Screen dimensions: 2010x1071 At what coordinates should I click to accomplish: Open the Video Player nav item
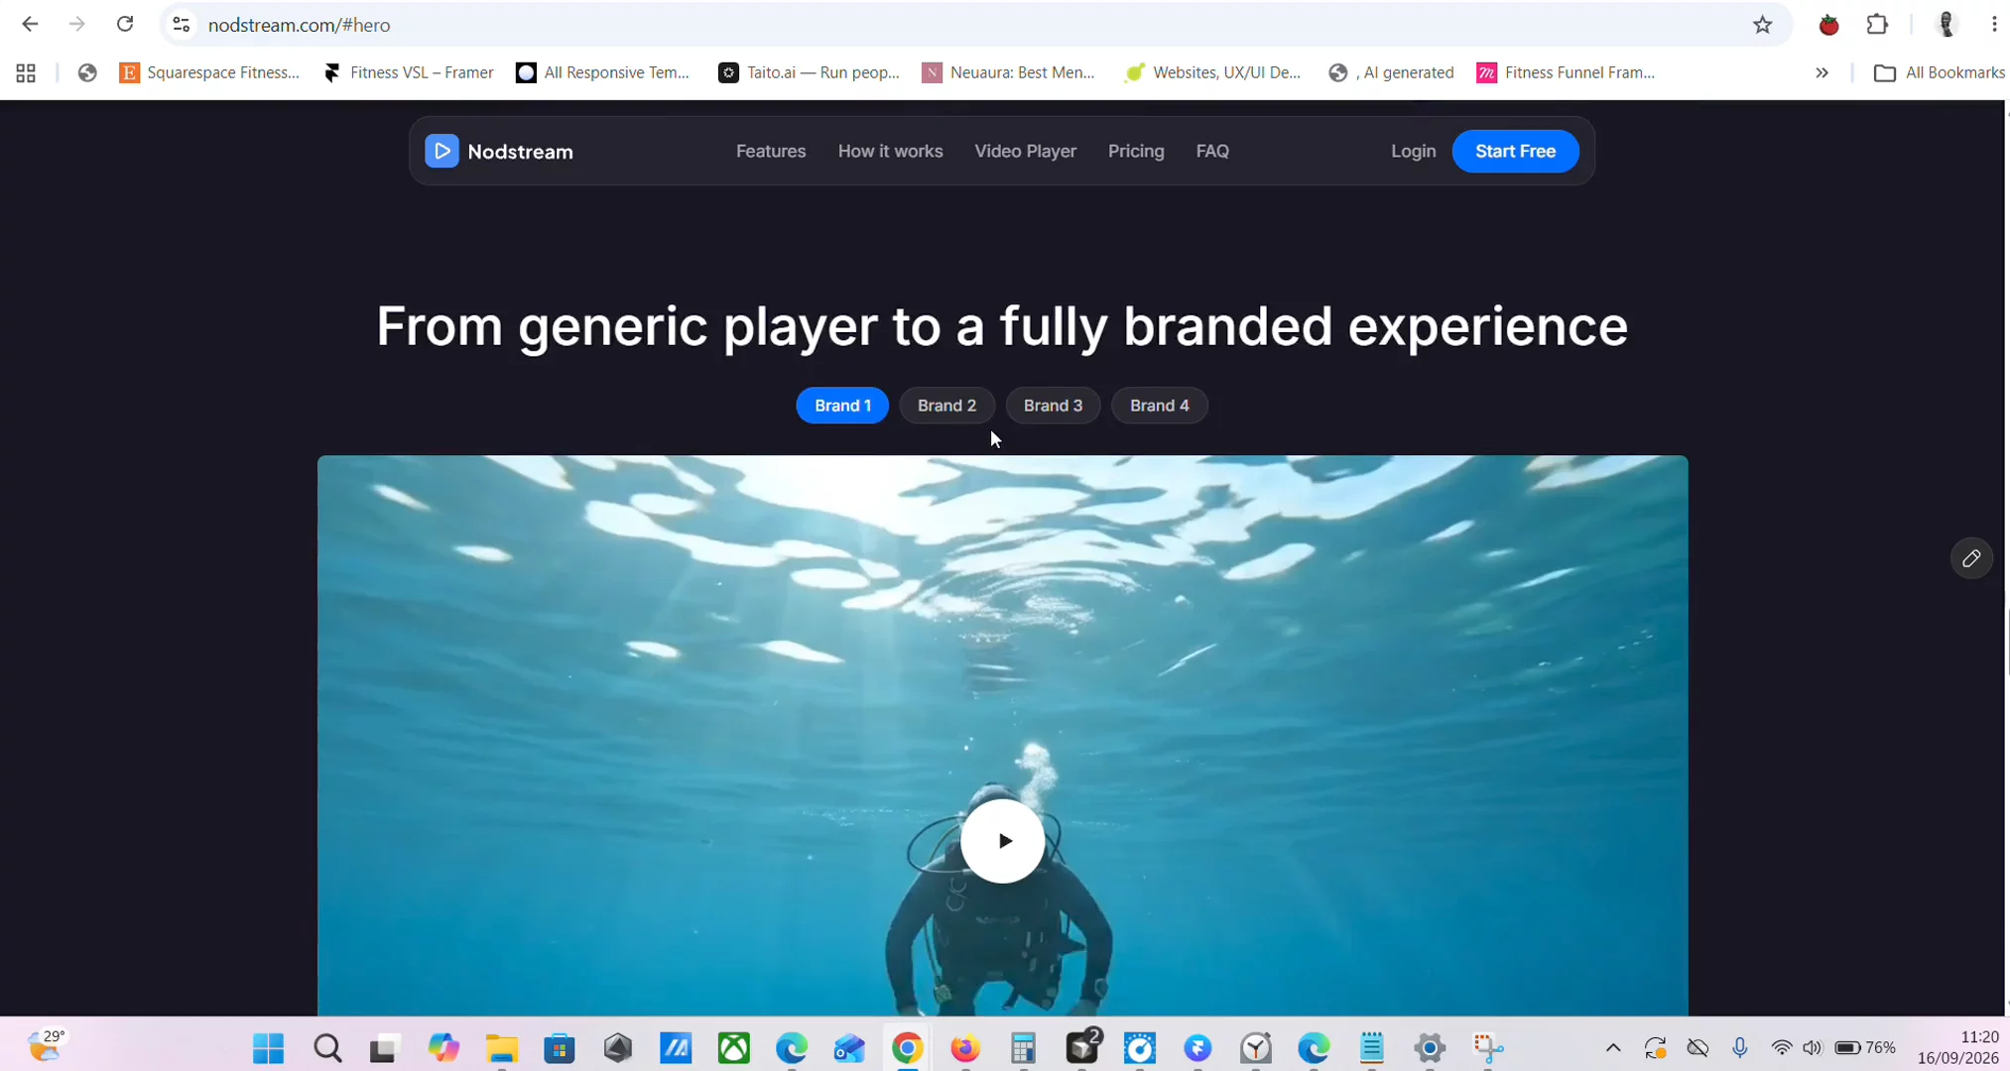coord(1025,151)
